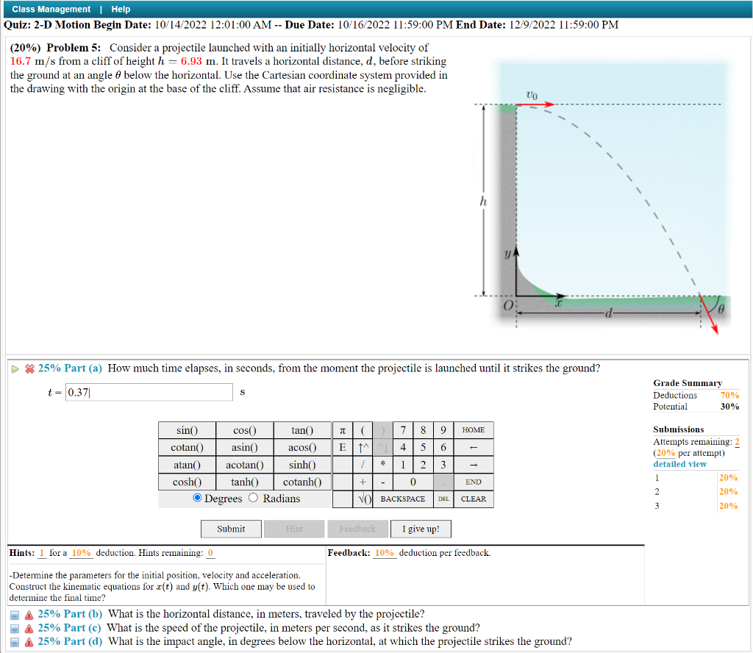Click the tanh() function key

point(244,482)
